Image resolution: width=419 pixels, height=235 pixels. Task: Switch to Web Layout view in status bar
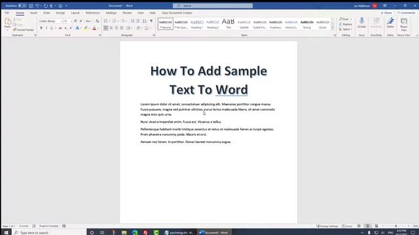click(376, 226)
